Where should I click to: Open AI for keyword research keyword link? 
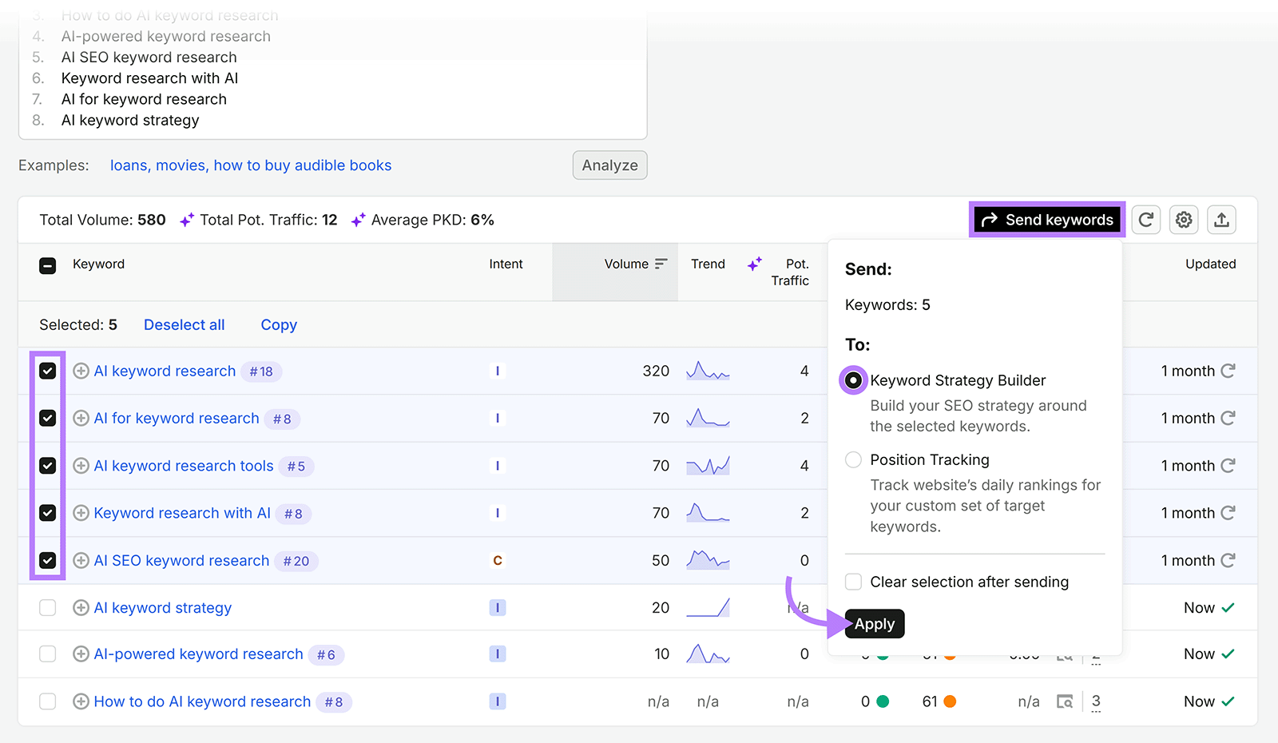177,418
